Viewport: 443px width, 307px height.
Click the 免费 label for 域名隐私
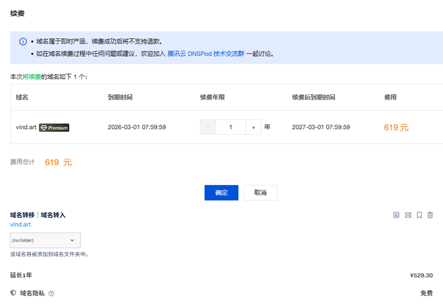427,293
